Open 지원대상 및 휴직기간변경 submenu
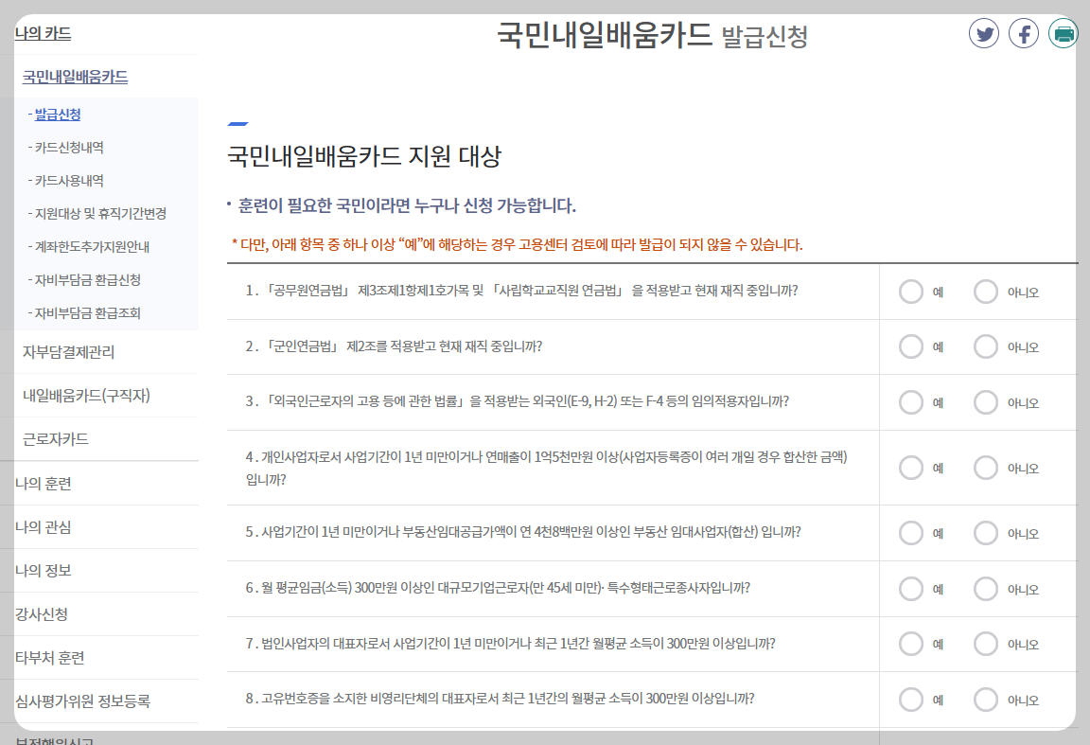Viewport: 1090px width, 745px height. 100,214
